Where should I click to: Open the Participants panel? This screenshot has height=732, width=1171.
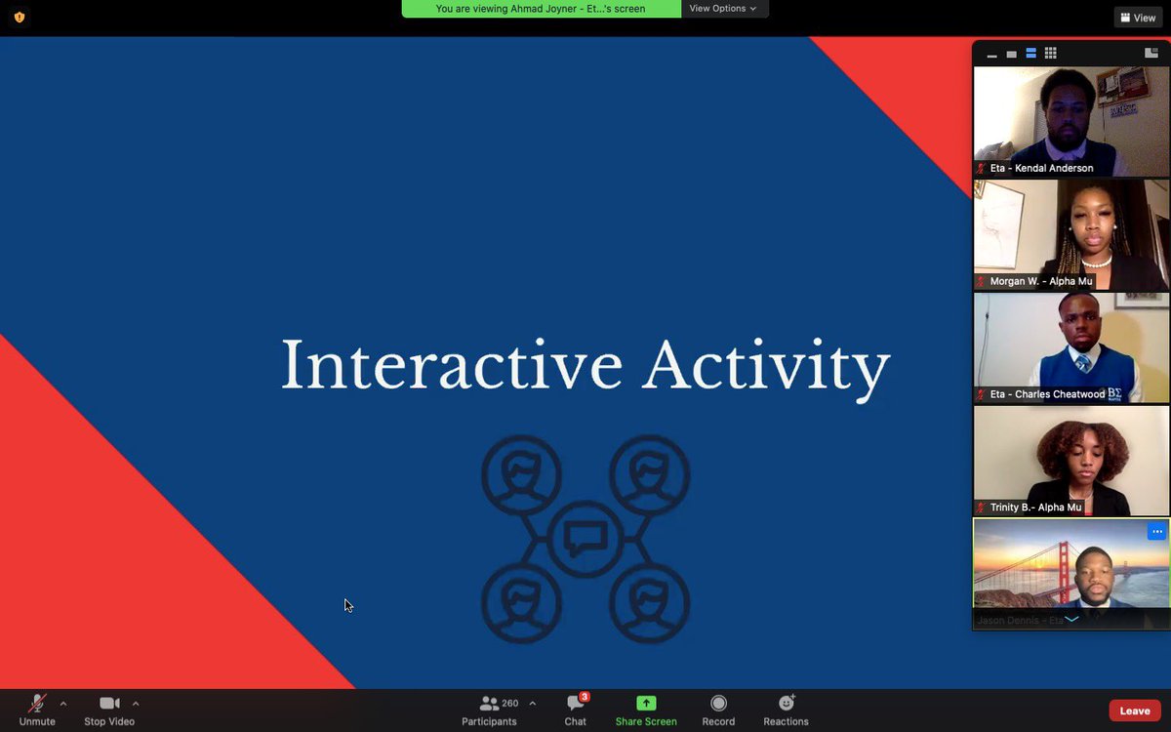(x=489, y=710)
